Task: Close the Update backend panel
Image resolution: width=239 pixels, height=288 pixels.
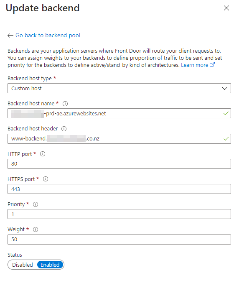Action: click(x=226, y=8)
